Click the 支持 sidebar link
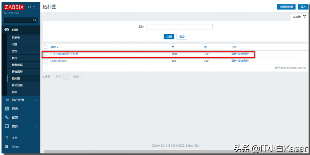Viewport: 310px width, 155px height. point(15,137)
